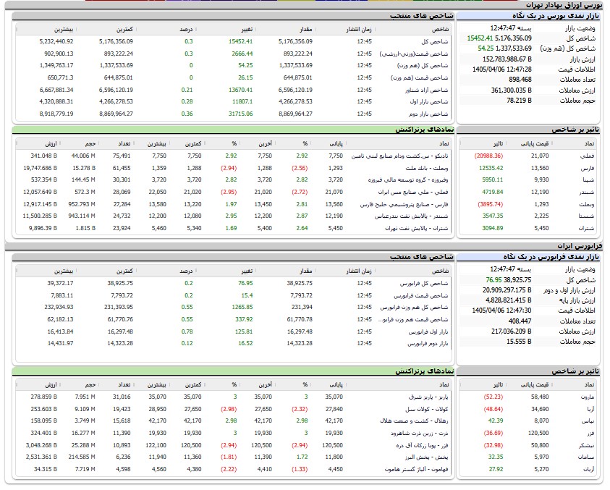Sort Tehran most-active symbols by ارزش header
Image resolution: width=610 pixels, height=490 pixels.
click(51, 144)
